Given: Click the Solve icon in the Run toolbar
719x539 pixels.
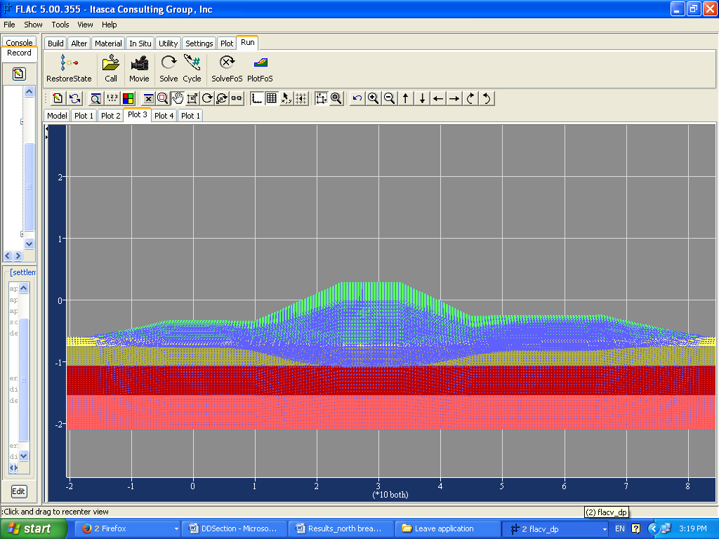Looking at the screenshot, I should click(168, 68).
